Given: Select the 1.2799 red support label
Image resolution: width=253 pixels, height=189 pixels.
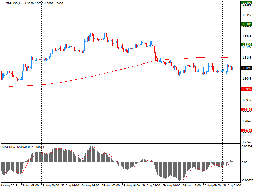Looking at the screenshot, I should [x=247, y=131].
